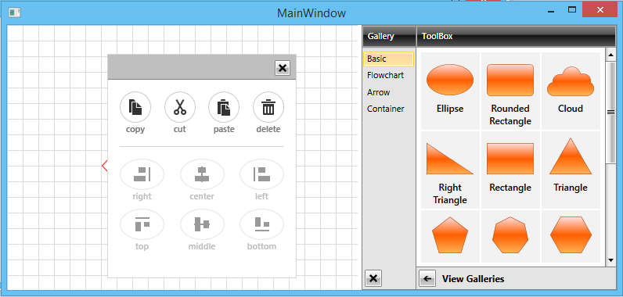Close the floating edit popup

tap(283, 68)
